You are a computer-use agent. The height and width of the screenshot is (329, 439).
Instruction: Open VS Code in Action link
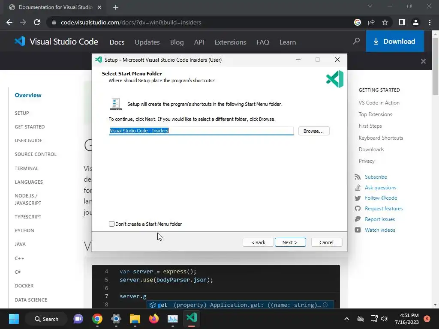click(379, 103)
